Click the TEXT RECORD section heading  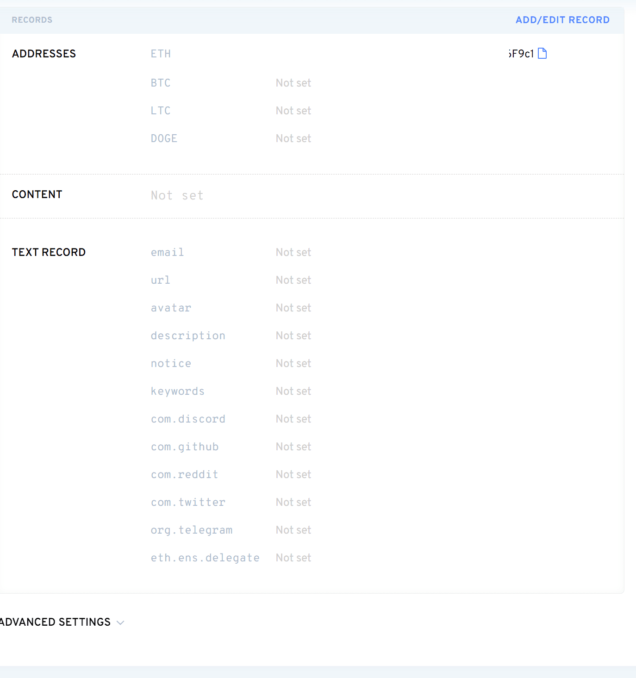[49, 252]
